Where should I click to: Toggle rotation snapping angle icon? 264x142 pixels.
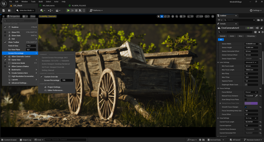point(188,16)
